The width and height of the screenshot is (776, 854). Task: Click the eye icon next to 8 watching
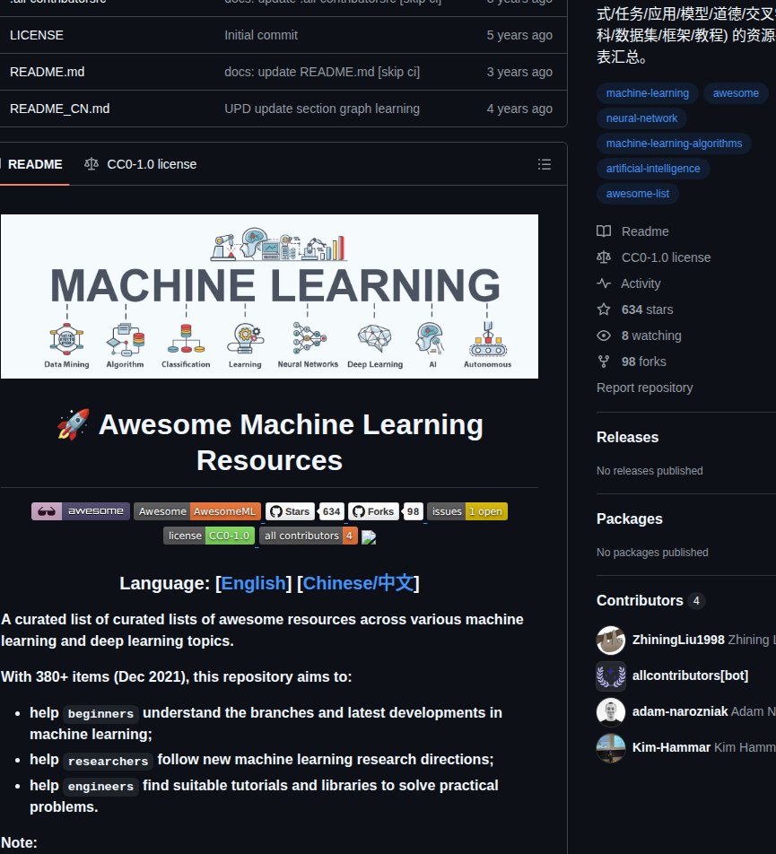click(604, 336)
